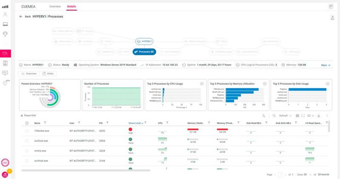Click the laptop machines icon in sidebar
The image size is (340, 179).
click(6, 24)
